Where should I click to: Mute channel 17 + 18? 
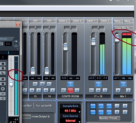[x=98, y=91]
